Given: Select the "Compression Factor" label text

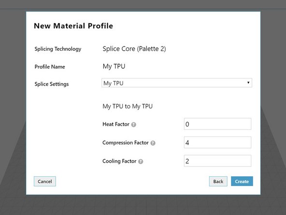Looking at the screenshot, I should (126, 142).
